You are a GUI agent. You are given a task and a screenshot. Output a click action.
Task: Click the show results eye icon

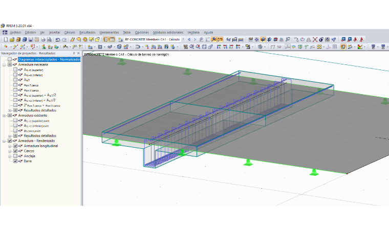(213, 39)
